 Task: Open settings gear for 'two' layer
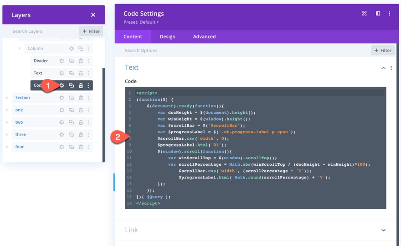(x=62, y=122)
